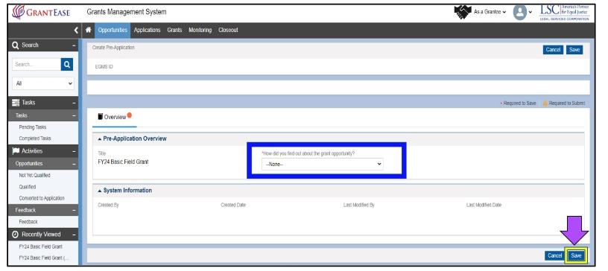Click the LSC Legal Services Corporation logo
This screenshot has height=271, width=608.
pos(564,13)
